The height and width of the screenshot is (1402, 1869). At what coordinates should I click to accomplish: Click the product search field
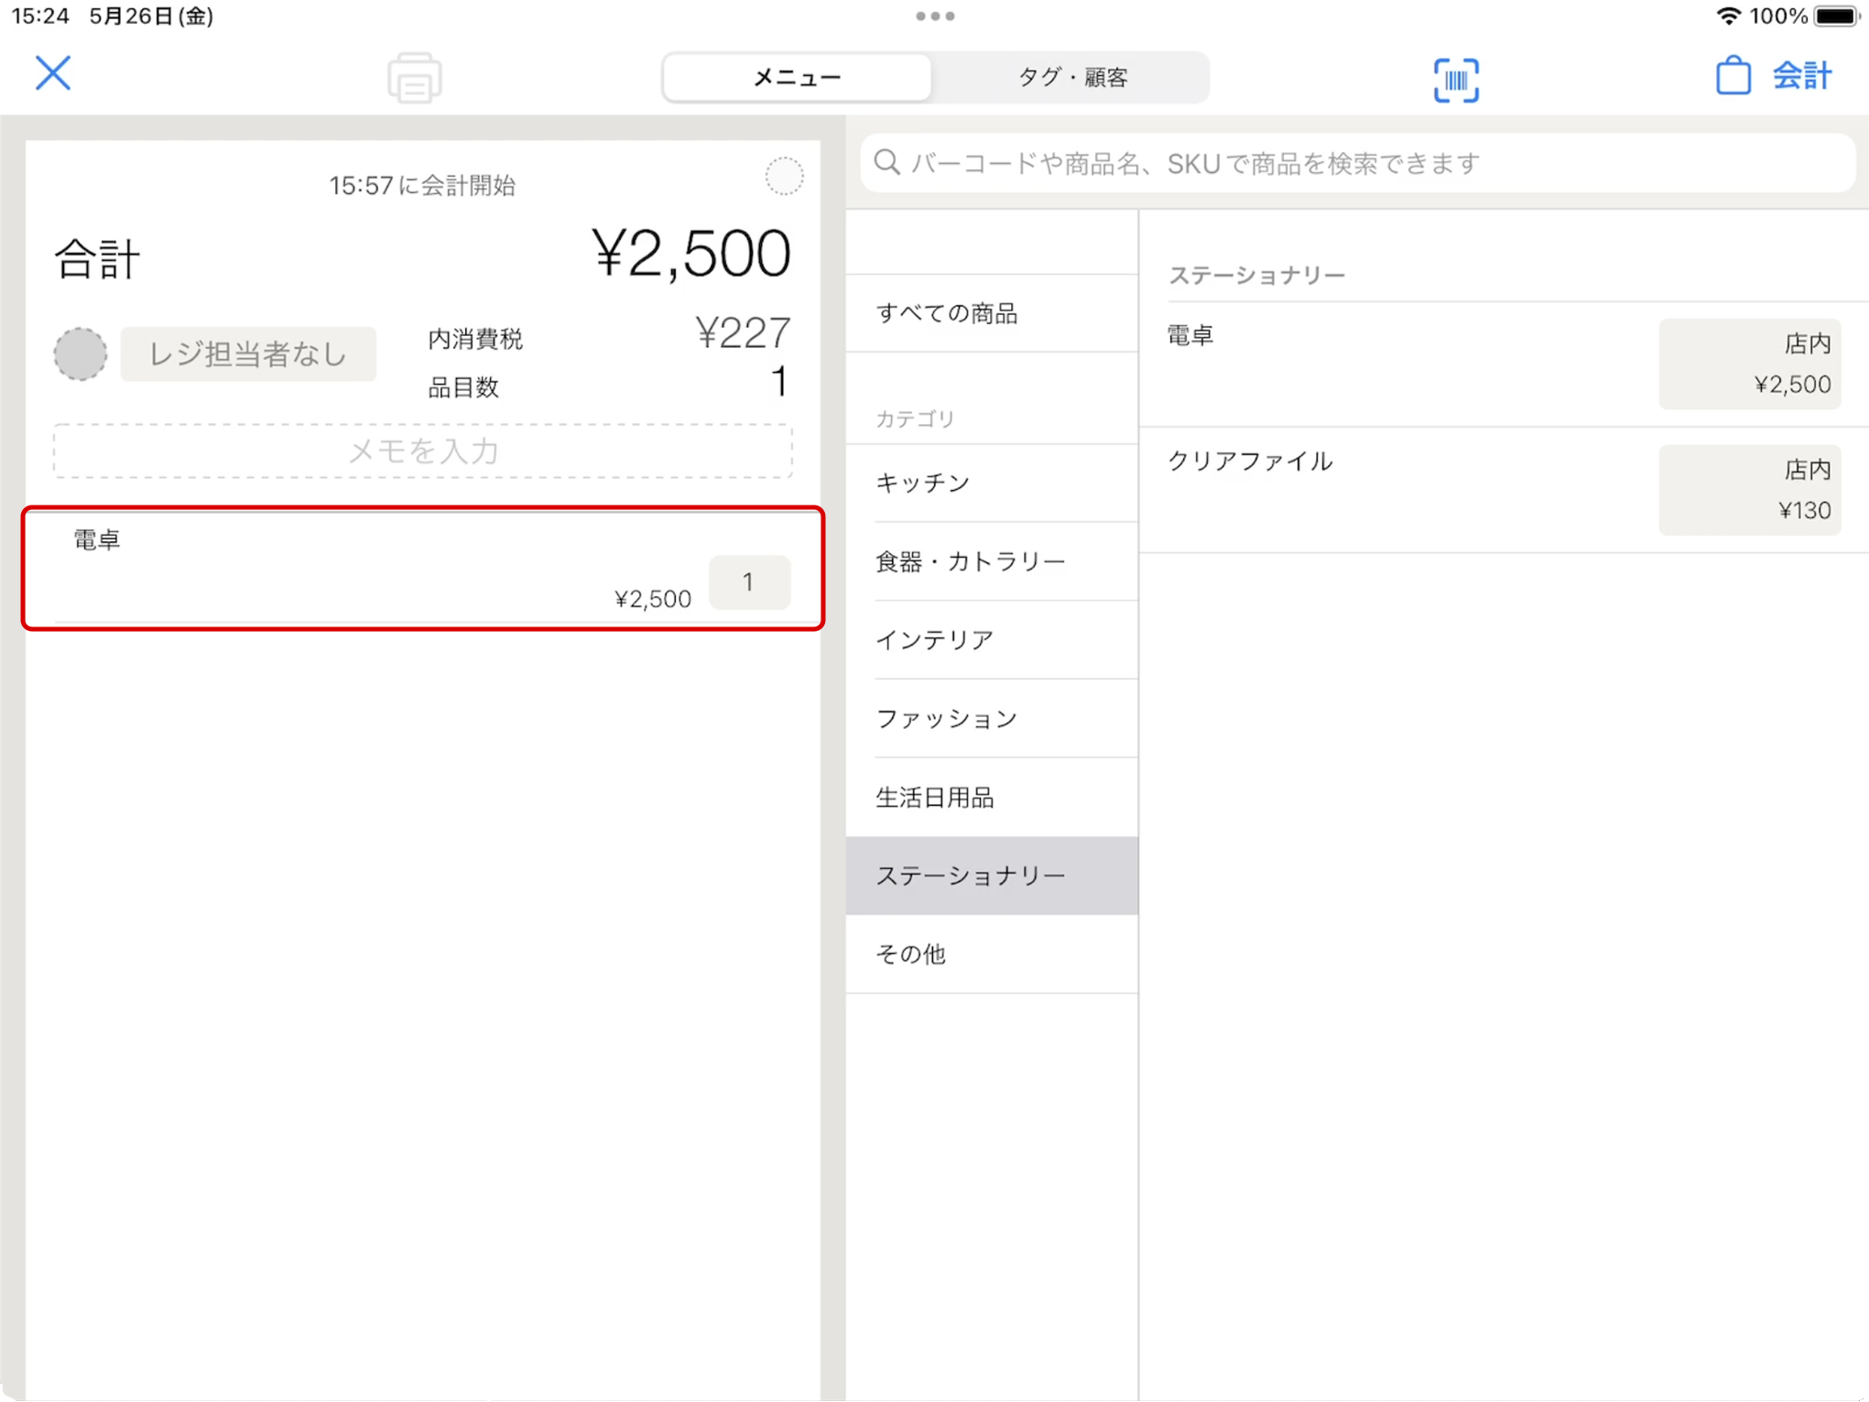point(1357,163)
